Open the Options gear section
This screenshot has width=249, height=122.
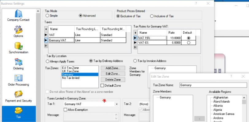(x=18, y=32)
